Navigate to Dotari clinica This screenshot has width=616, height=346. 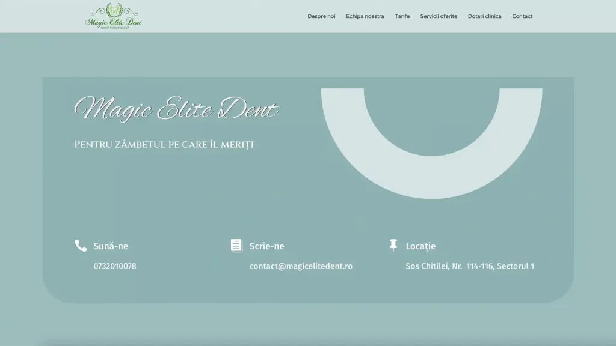[484, 16]
